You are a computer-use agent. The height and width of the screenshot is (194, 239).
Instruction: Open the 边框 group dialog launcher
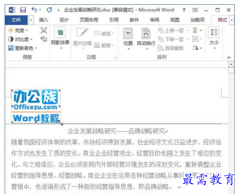115,58
